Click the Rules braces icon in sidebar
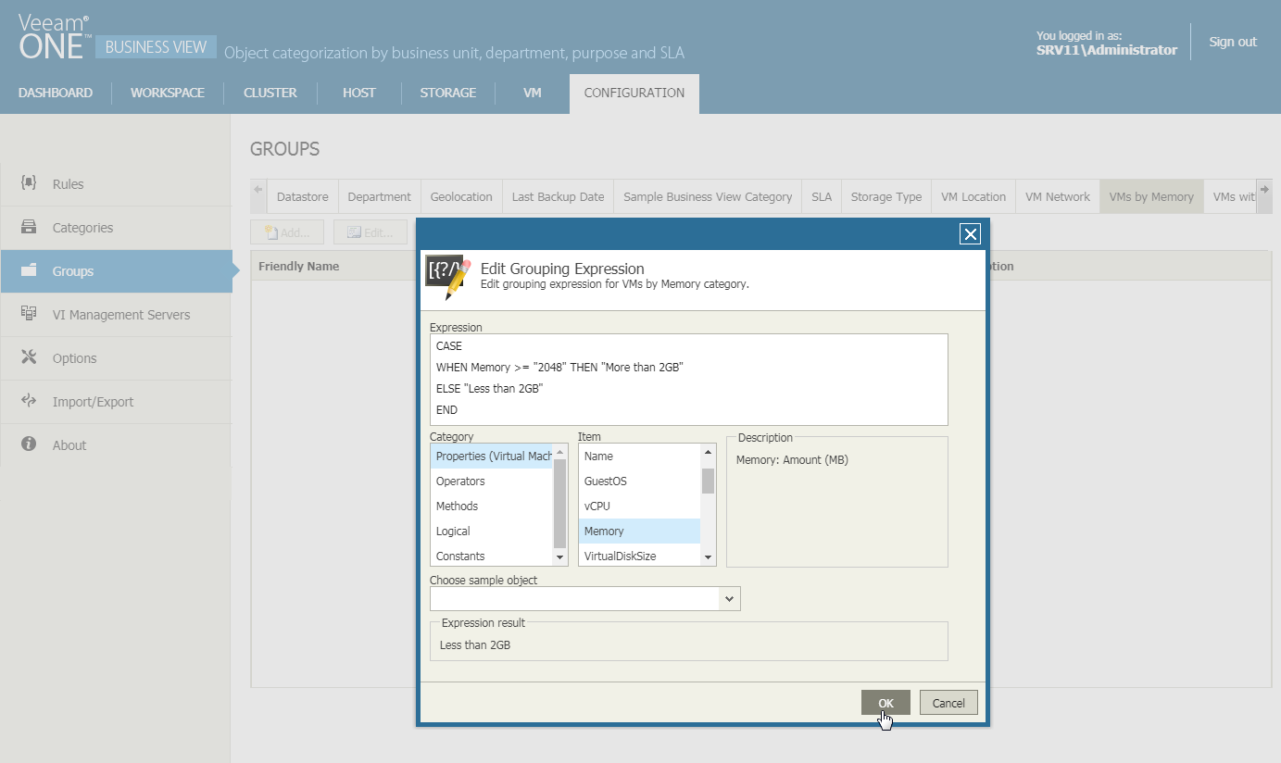Image resolution: width=1281 pixels, height=763 pixels. [x=29, y=183]
